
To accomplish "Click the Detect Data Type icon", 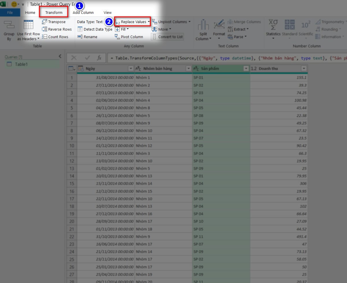I will click(80, 29).
